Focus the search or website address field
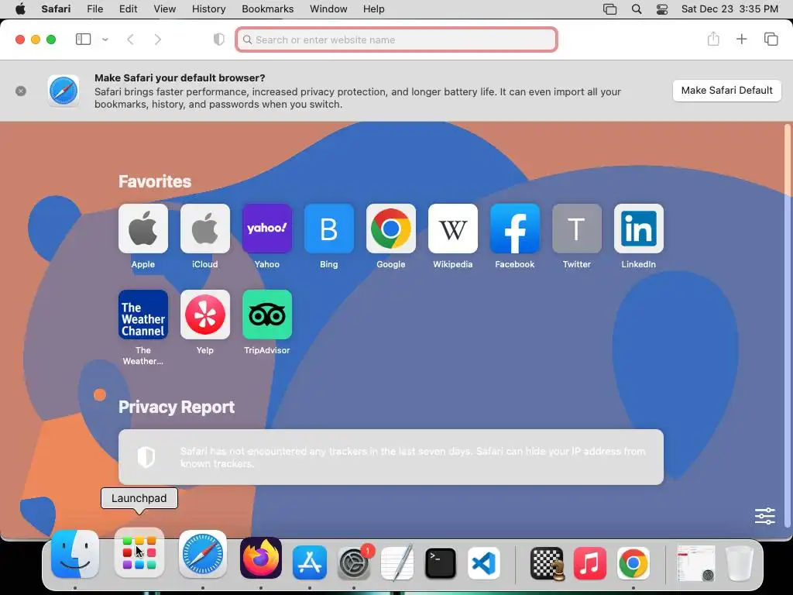Screen dimensions: 793x595 (x=396, y=40)
